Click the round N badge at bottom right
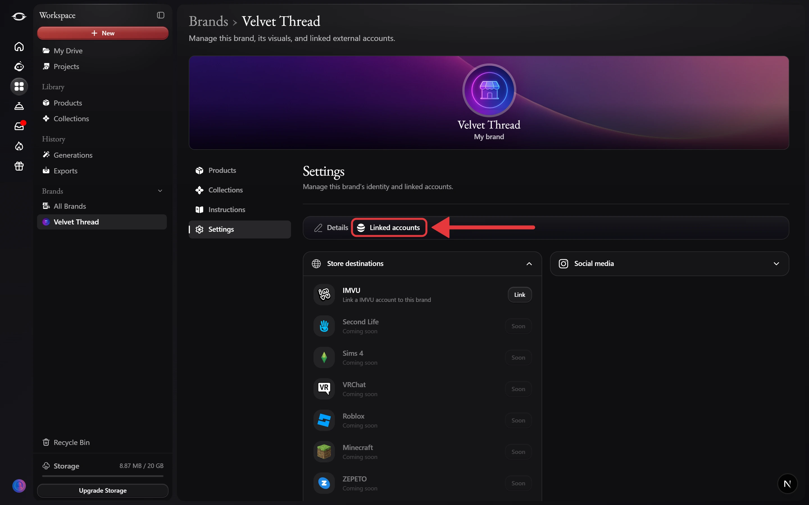The height and width of the screenshot is (505, 809). point(787,483)
